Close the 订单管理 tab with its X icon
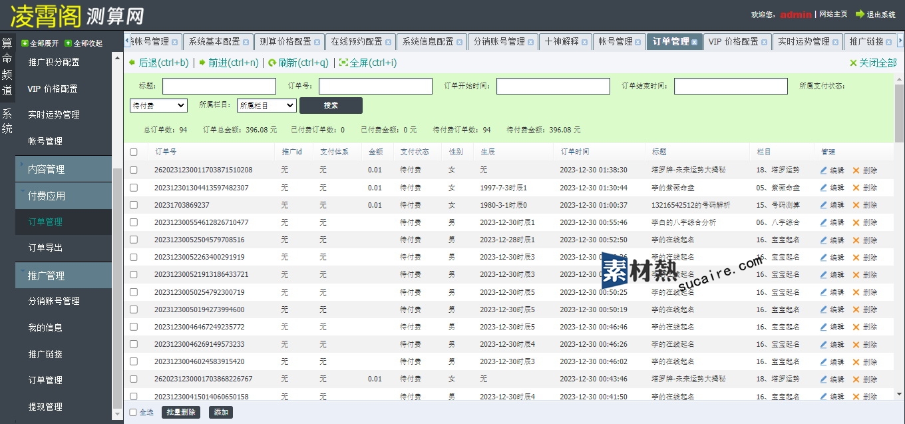The height and width of the screenshot is (424, 905). click(x=695, y=42)
